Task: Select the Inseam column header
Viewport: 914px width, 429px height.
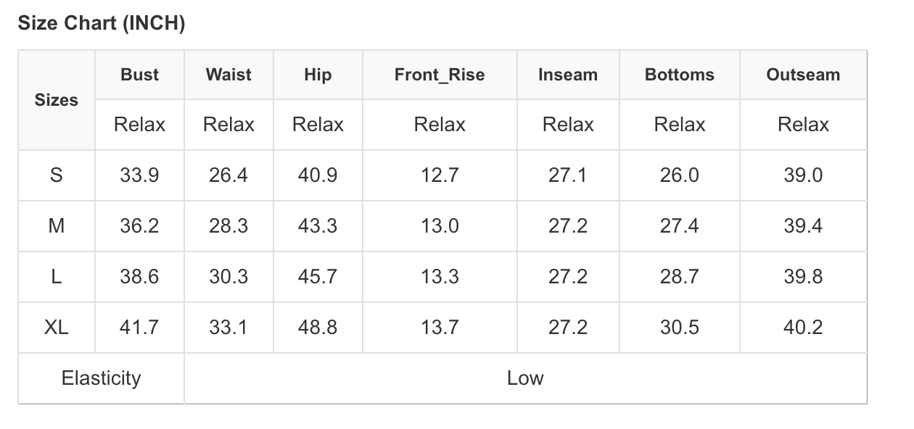Action: coord(568,75)
